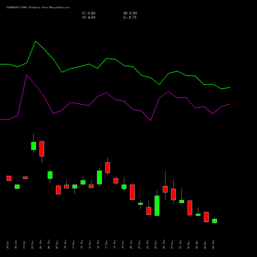257x257 pixels.
Task: Click the 17 Nov date label
Action: tap(106, 245)
